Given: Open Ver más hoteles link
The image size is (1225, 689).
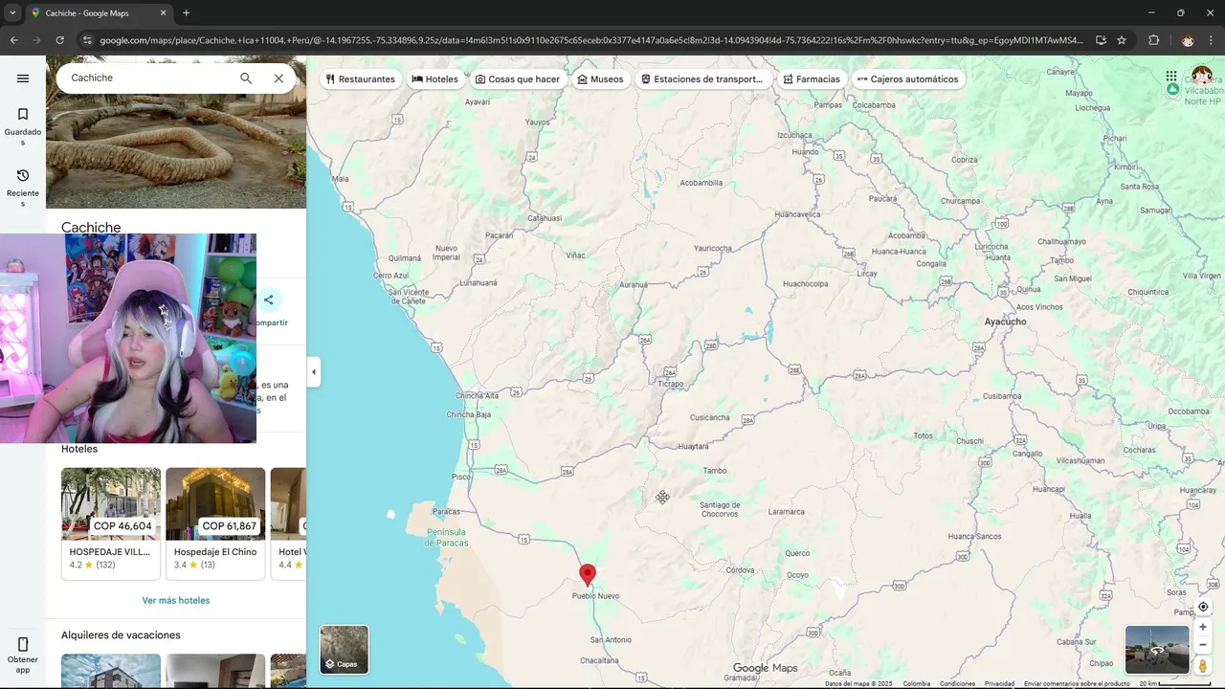Looking at the screenshot, I should click(x=176, y=601).
